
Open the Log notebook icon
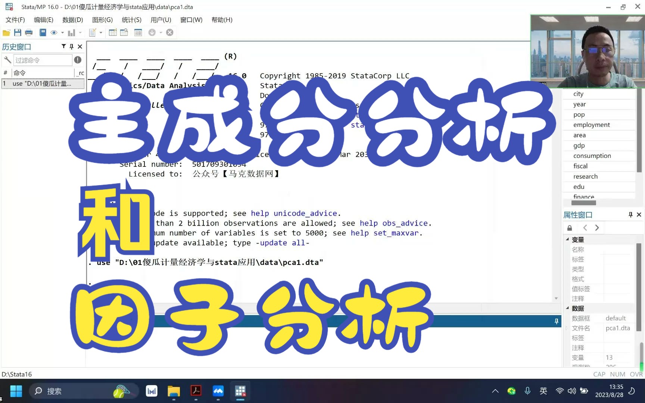43,32
